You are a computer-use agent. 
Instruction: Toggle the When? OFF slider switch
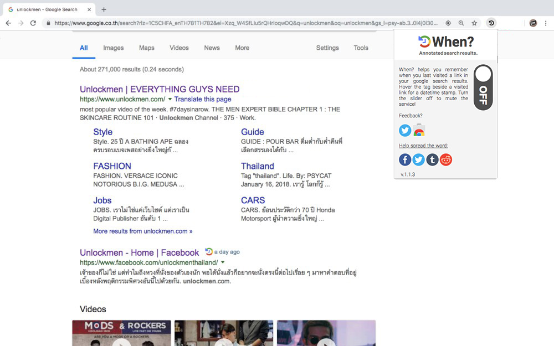483,87
